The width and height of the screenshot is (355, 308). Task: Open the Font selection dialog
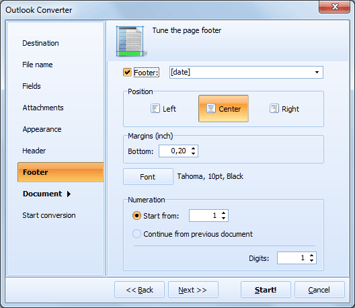pos(148,177)
